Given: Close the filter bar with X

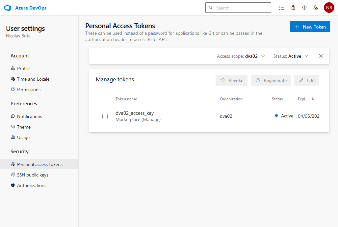Looking at the screenshot, I should [x=321, y=56].
